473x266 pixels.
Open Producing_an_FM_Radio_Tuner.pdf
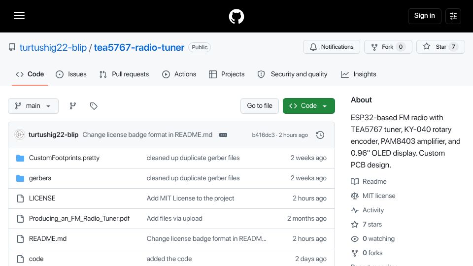[79, 218]
